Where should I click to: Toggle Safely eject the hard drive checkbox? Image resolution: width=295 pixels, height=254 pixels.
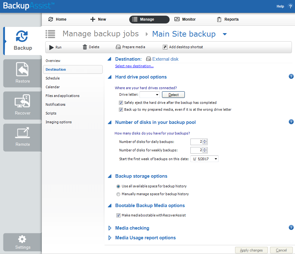(121, 103)
